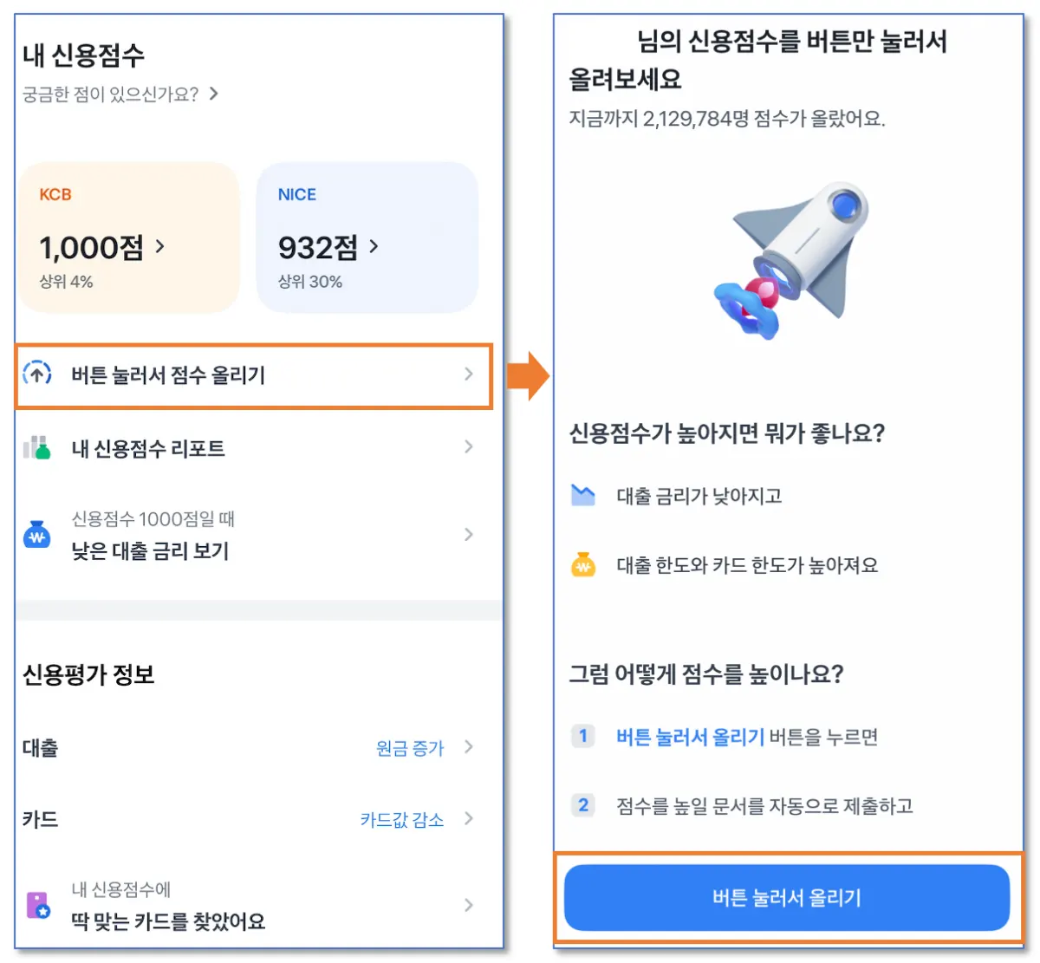The image size is (1040, 963).
Task: Click the step 2 number badge
Action: click(583, 805)
